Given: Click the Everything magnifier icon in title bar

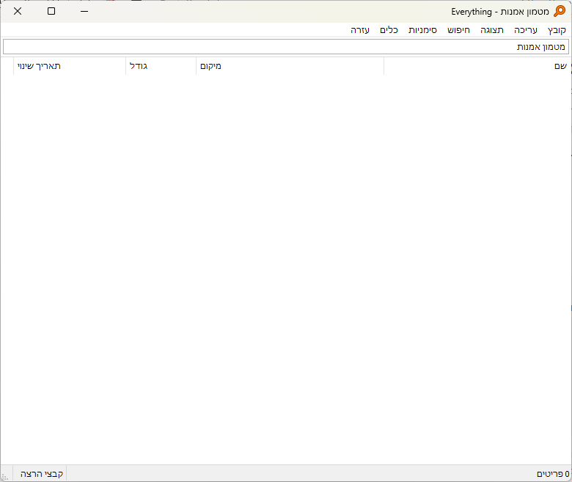Looking at the screenshot, I should 560,11.
